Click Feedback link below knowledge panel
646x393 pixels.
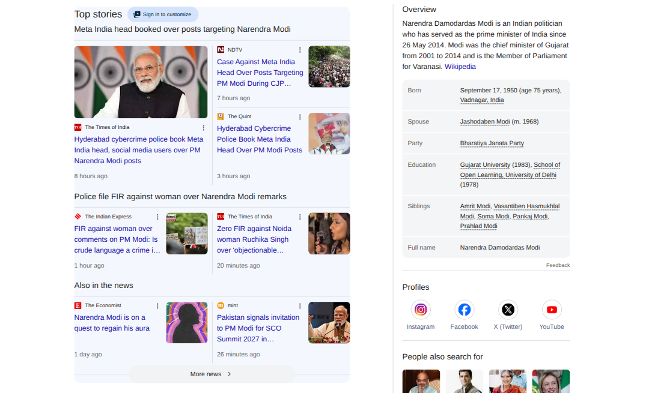point(558,265)
